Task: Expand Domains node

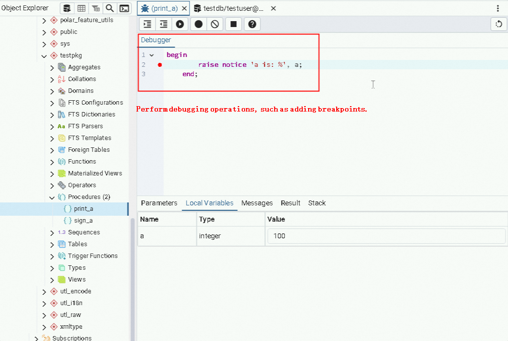Action: click(x=52, y=91)
